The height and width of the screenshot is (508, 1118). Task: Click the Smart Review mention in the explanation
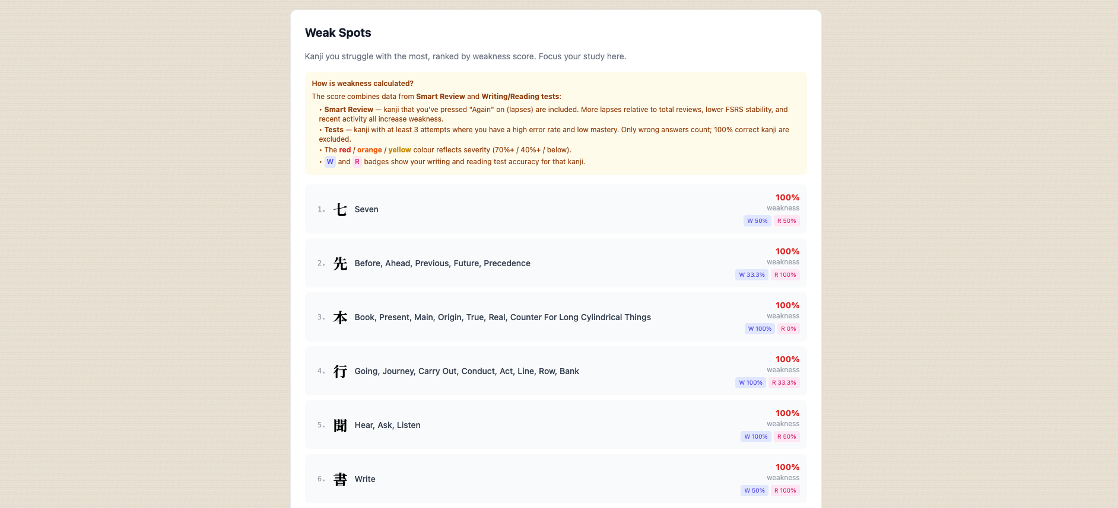click(x=440, y=96)
